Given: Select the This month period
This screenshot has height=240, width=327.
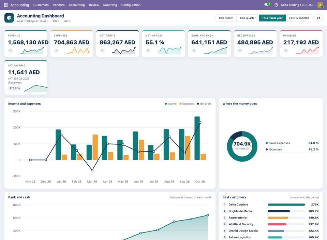Looking at the screenshot, I should click(x=226, y=18).
